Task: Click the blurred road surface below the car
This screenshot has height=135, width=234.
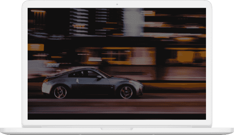Action: (117, 106)
